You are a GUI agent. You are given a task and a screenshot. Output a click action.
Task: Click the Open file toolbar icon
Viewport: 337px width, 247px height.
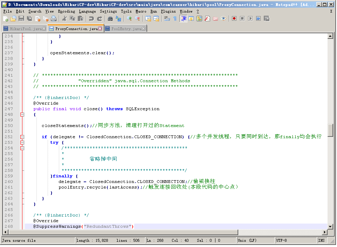(x=13, y=19)
